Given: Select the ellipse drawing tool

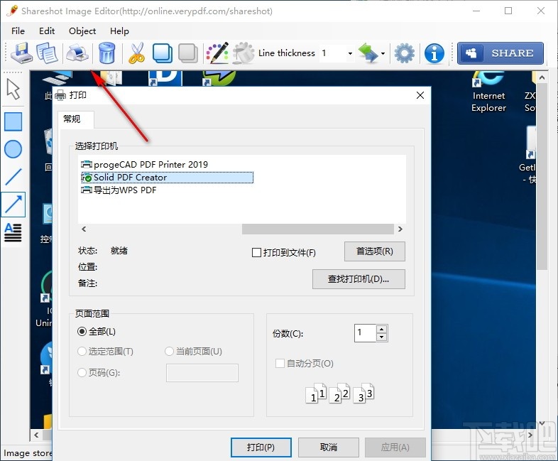Looking at the screenshot, I should [13, 149].
